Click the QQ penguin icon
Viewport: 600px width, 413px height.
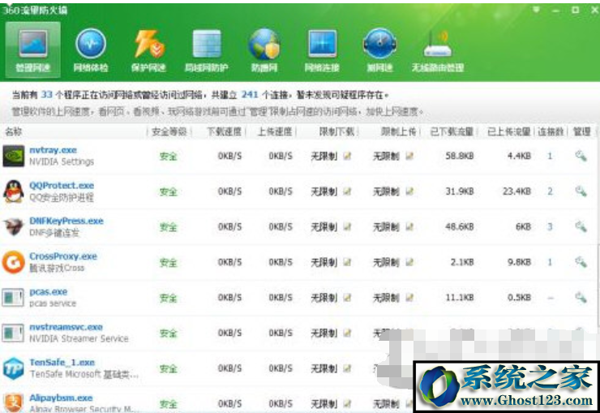pyautogui.click(x=14, y=191)
